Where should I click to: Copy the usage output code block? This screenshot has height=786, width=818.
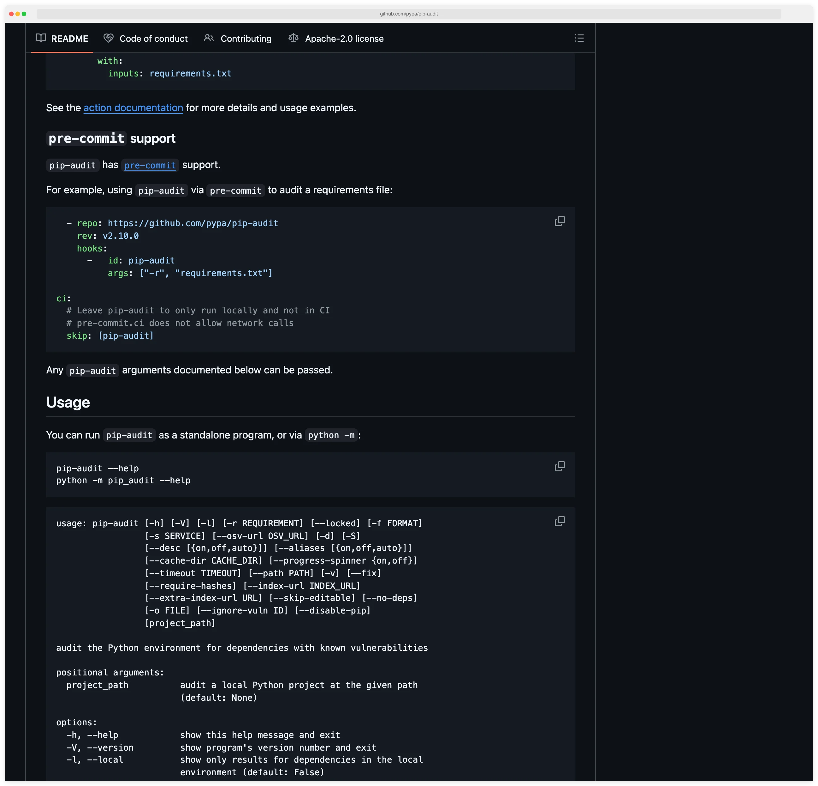[x=560, y=522]
